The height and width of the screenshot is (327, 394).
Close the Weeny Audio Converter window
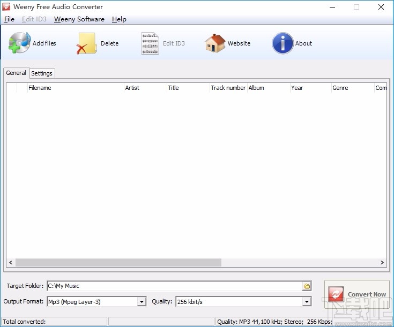tap(381, 7)
